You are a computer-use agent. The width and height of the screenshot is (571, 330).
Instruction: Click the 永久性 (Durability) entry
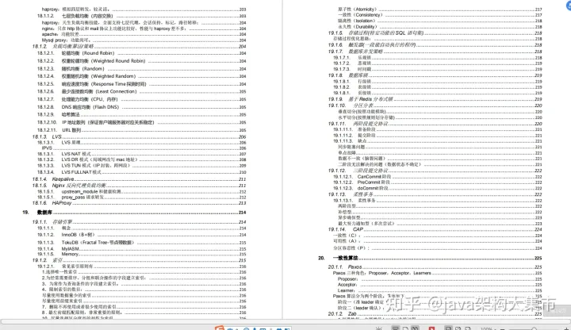click(440, 27)
